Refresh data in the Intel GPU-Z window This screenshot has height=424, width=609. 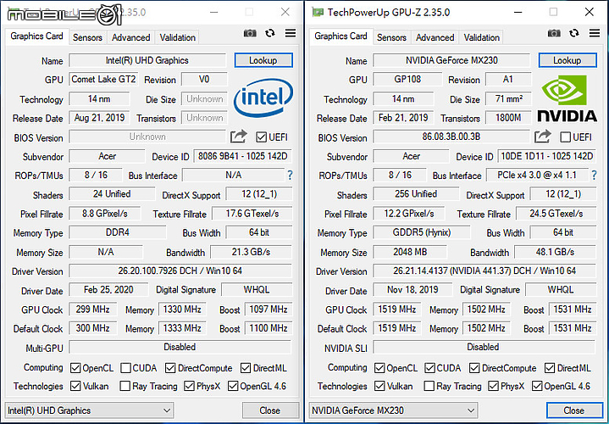pyautogui.click(x=270, y=33)
